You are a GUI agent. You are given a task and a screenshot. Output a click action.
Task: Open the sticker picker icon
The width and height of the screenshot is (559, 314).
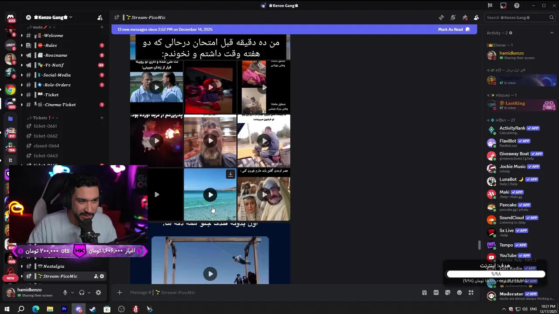tap(448, 293)
